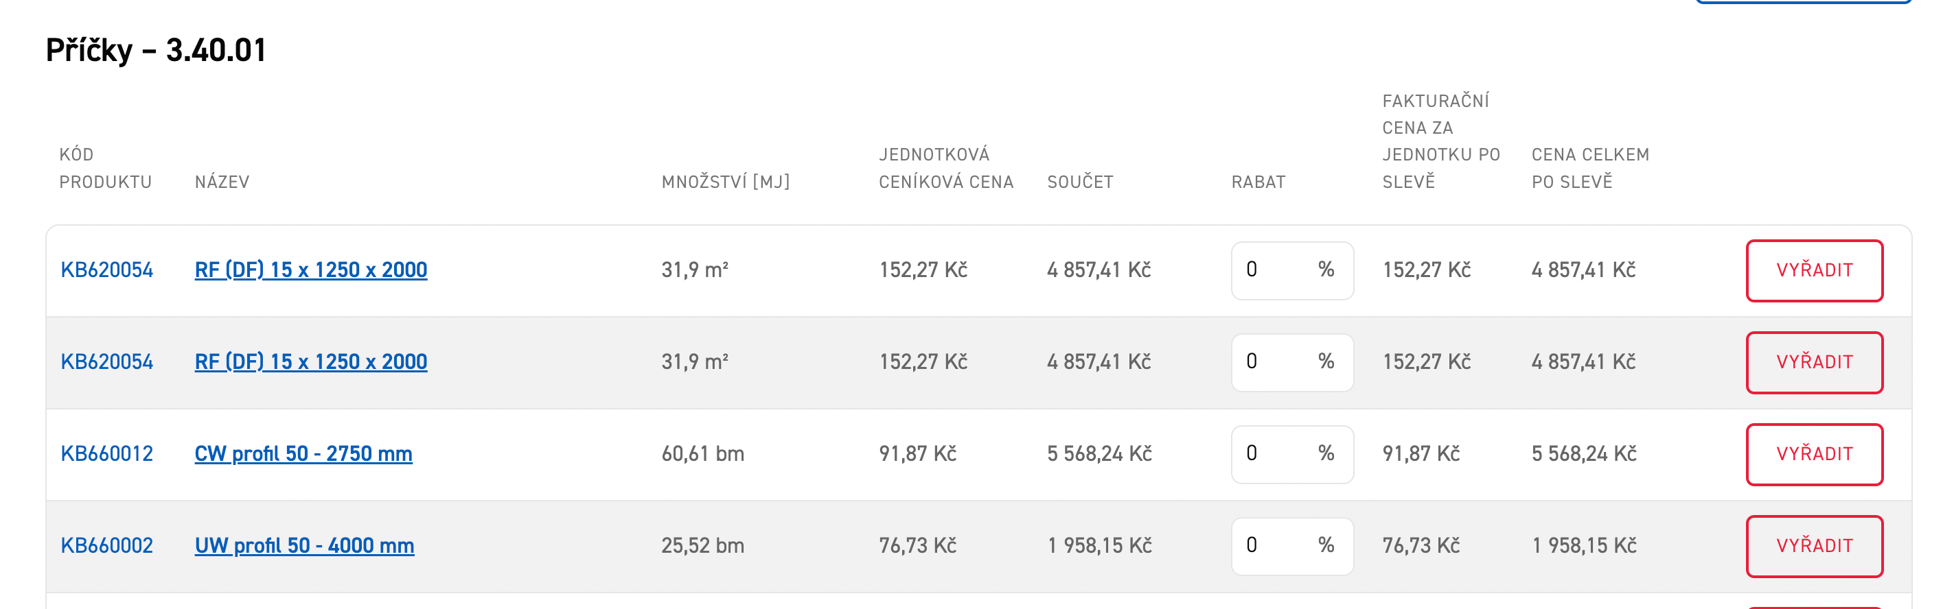Click the RABAT column header
The image size is (1954, 609).
[1258, 182]
